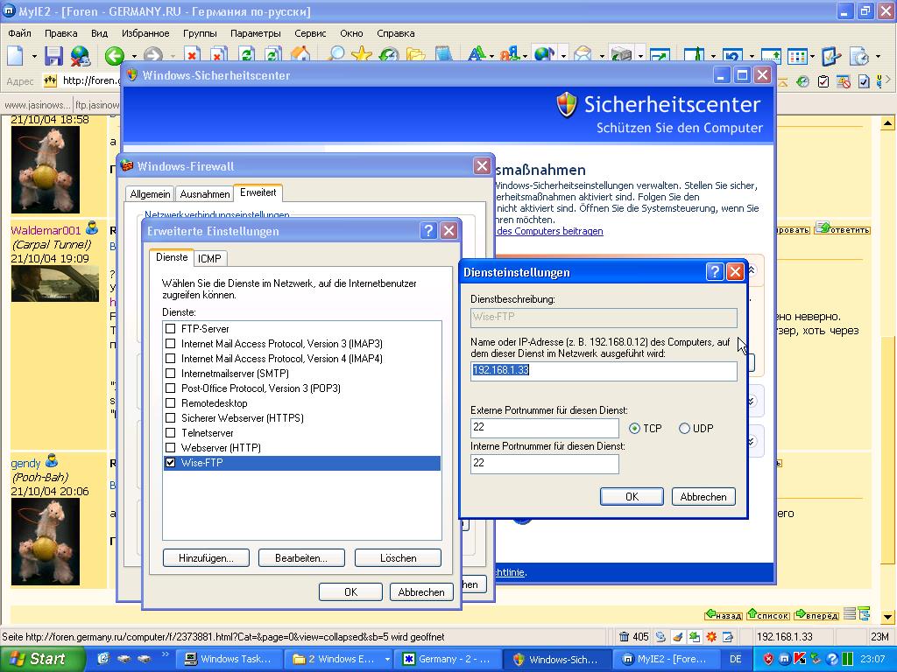Image resolution: width=897 pixels, height=672 pixels.
Task: Open the Сервис menu
Action: point(310,33)
